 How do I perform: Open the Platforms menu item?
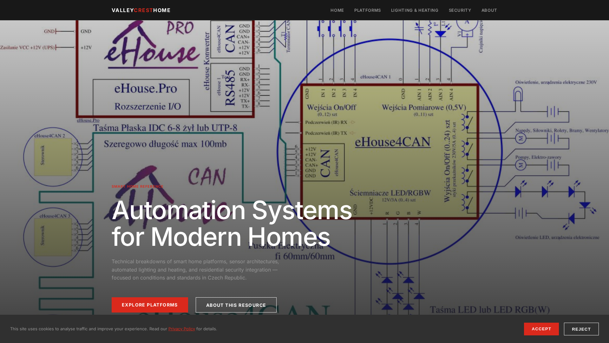tap(367, 10)
